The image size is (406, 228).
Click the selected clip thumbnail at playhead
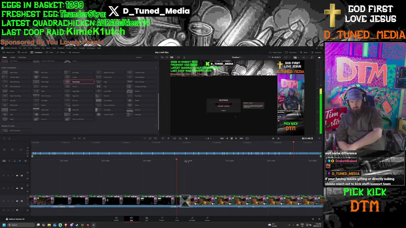pos(185,201)
